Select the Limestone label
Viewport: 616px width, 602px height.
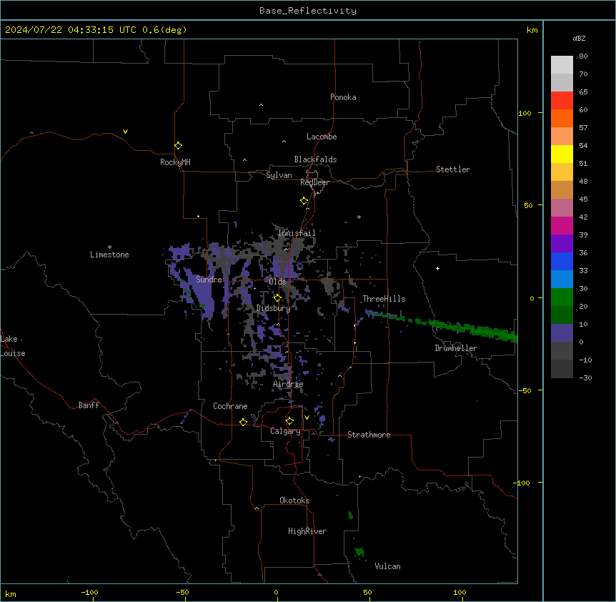tap(109, 255)
